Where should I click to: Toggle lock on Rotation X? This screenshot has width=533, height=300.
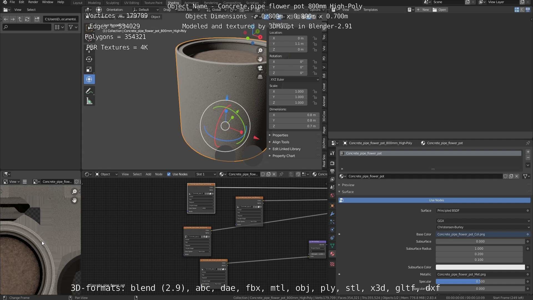(315, 62)
